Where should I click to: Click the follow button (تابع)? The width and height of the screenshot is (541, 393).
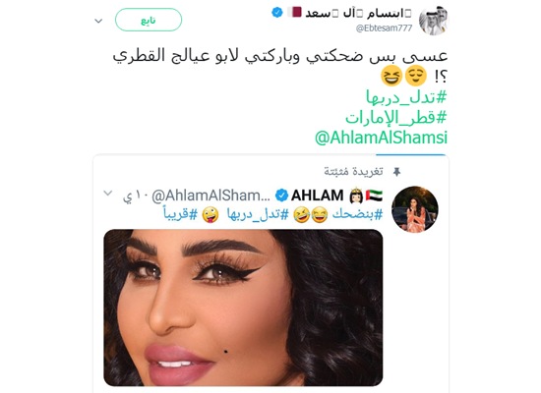pos(149,20)
